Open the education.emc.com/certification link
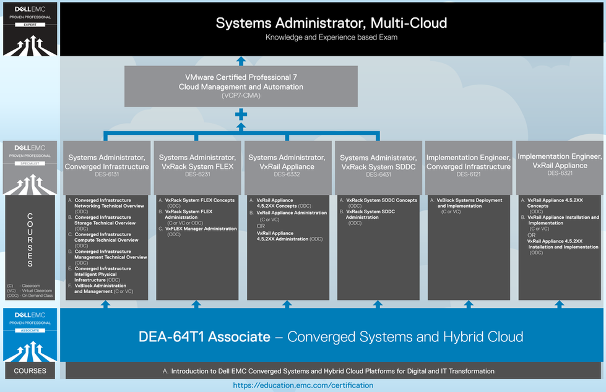The height and width of the screenshot is (392, 606). tap(303, 385)
